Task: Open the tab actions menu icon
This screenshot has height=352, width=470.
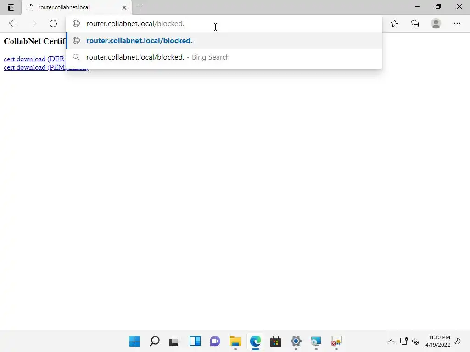Action: (x=11, y=7)
